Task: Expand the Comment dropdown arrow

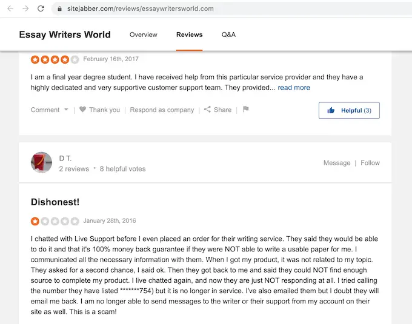Action: (66, 110)
